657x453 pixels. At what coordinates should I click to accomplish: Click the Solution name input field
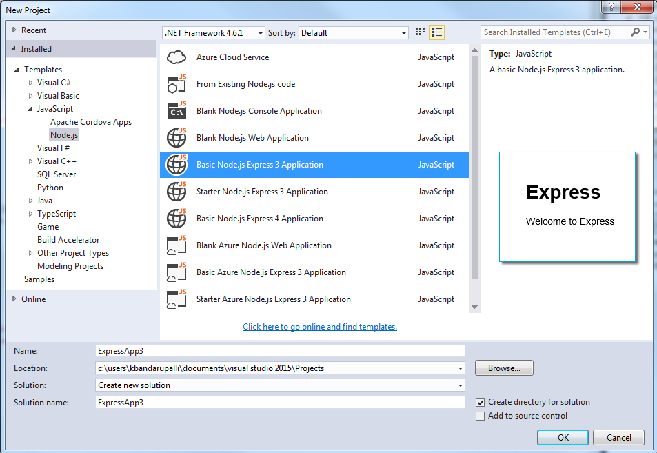point(280,402)
